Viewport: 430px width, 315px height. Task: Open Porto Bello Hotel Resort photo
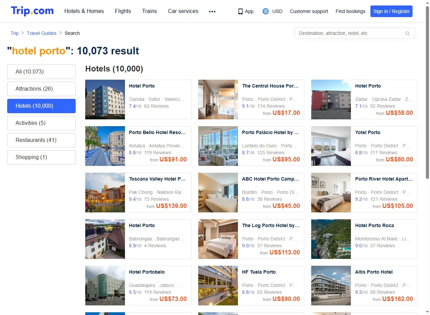point(105,146)
